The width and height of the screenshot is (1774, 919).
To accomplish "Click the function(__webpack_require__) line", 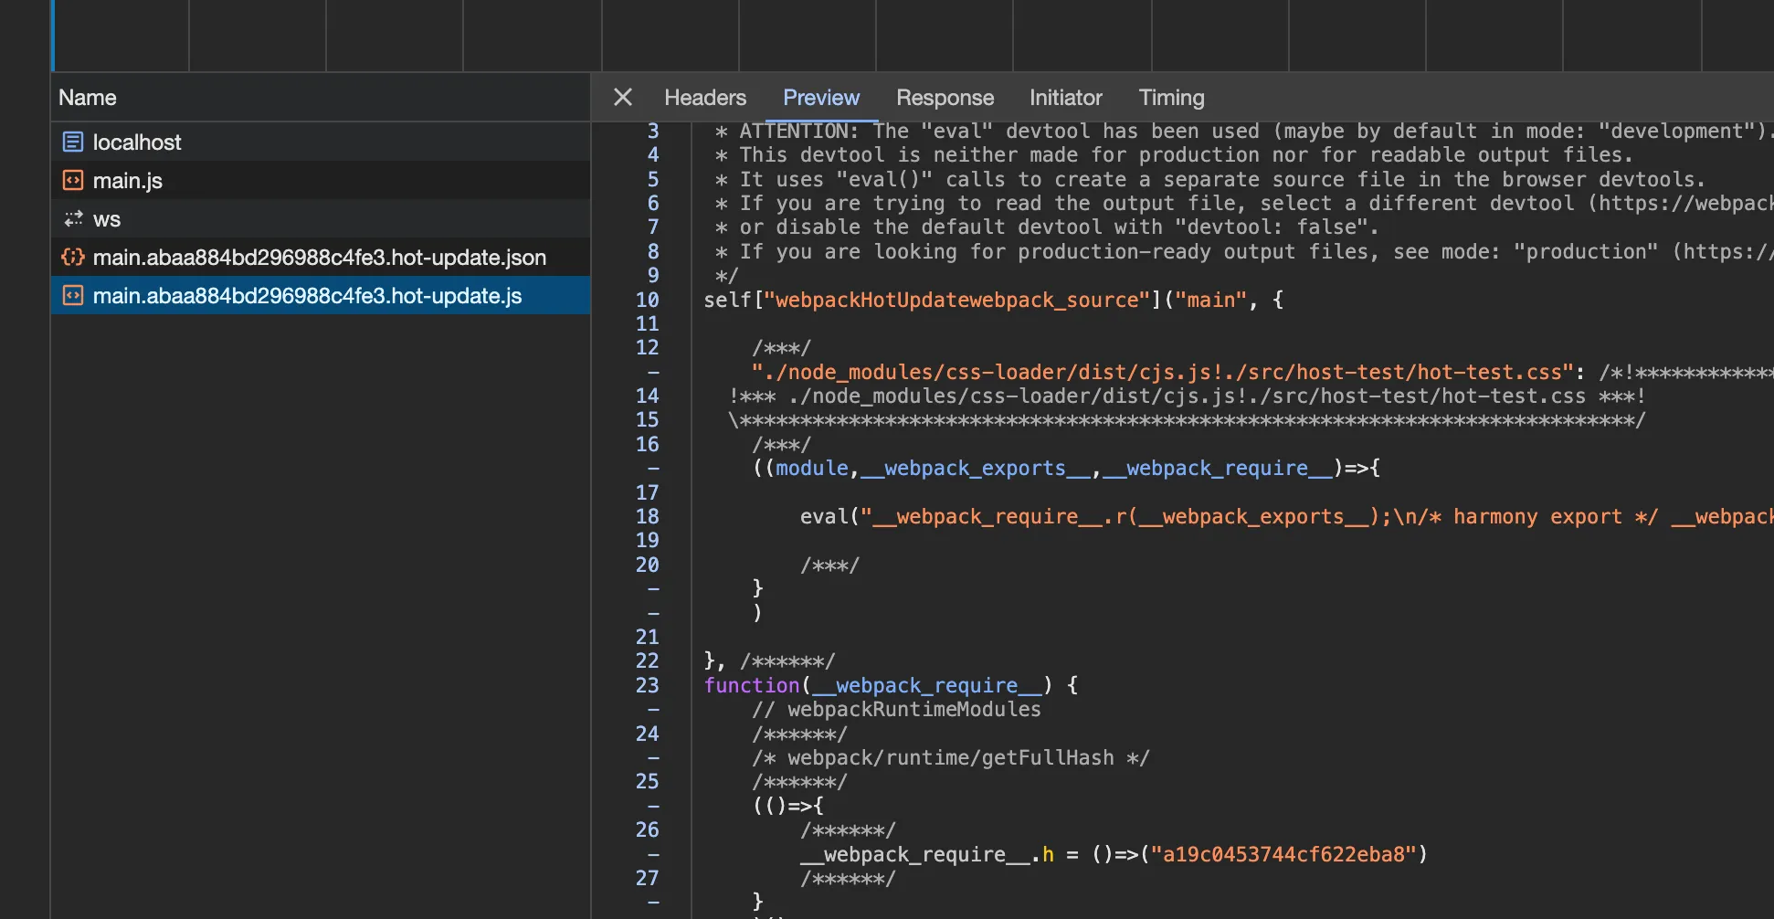I will 891,685.
